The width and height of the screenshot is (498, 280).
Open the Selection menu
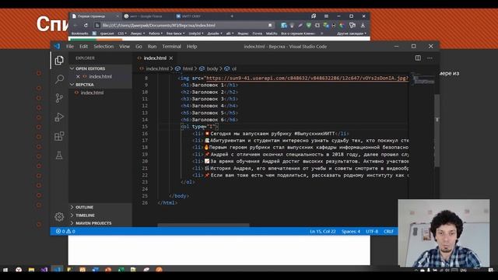click(x=103, y=47)
